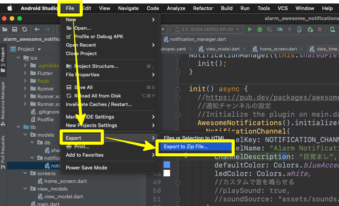Close the pubspec.yaml editor tab
This screenshot has height=206, width=339.
pyautogui.click(x=190, y=49)
